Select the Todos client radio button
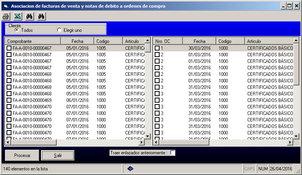The image size is (302, 175). 16,30
